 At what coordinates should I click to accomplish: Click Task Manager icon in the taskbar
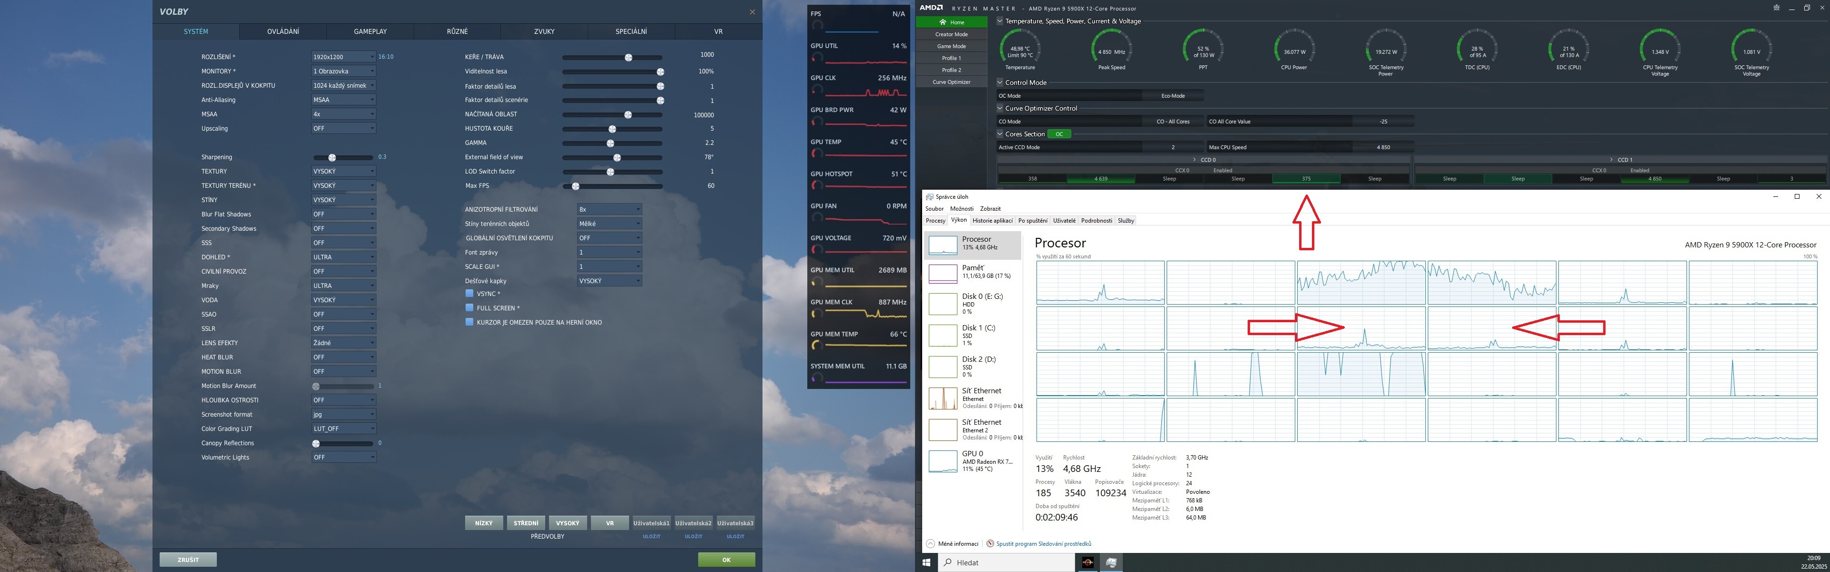[1111, 563]
